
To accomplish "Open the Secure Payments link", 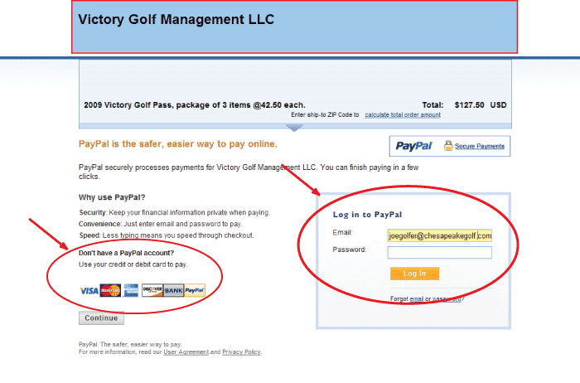I will [480, 146].
